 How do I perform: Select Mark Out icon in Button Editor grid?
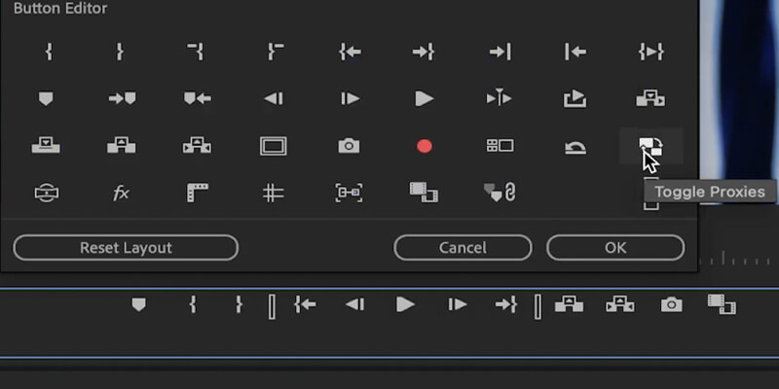click(x=119, y=52)
